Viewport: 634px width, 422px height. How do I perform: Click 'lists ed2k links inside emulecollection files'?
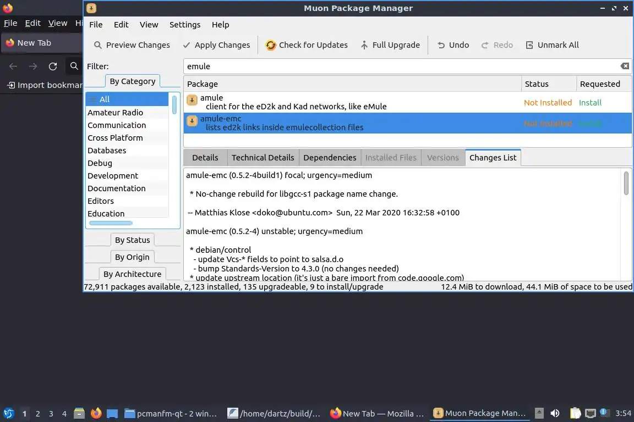click(284, 127)
